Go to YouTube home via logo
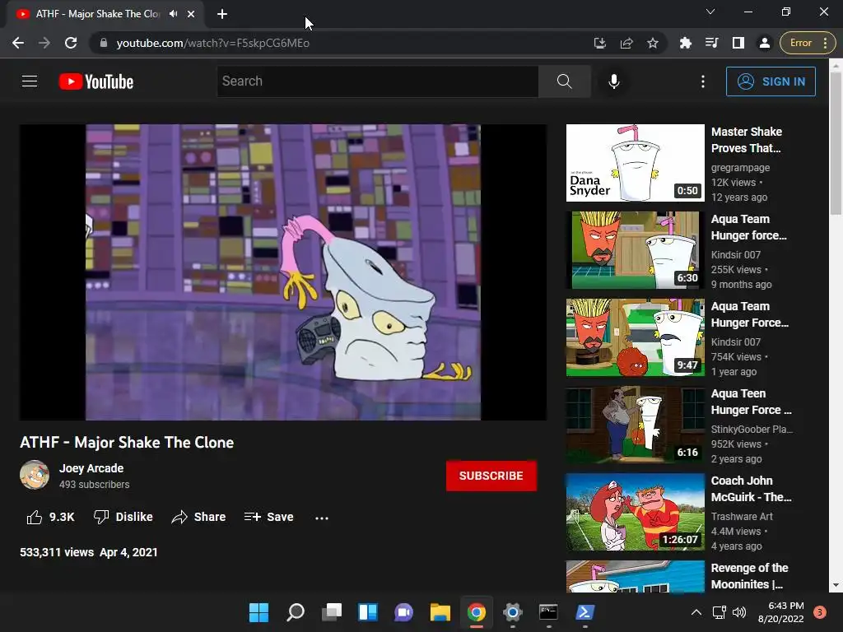The height and width of the screenshot is (632, 843). click(96, 81)
